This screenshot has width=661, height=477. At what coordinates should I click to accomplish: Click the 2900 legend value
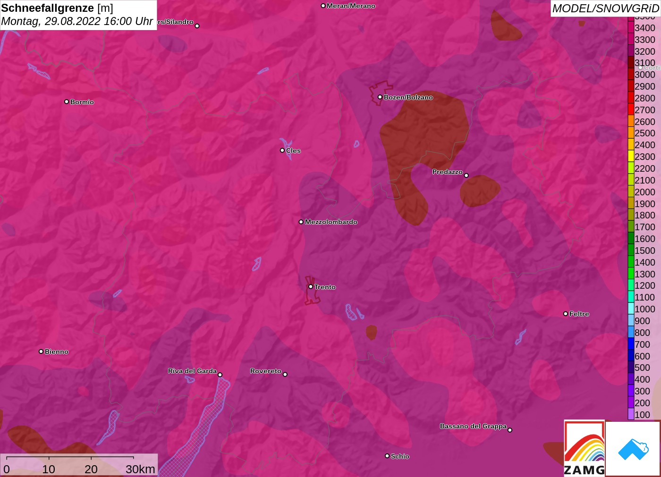tap(645, 86)
